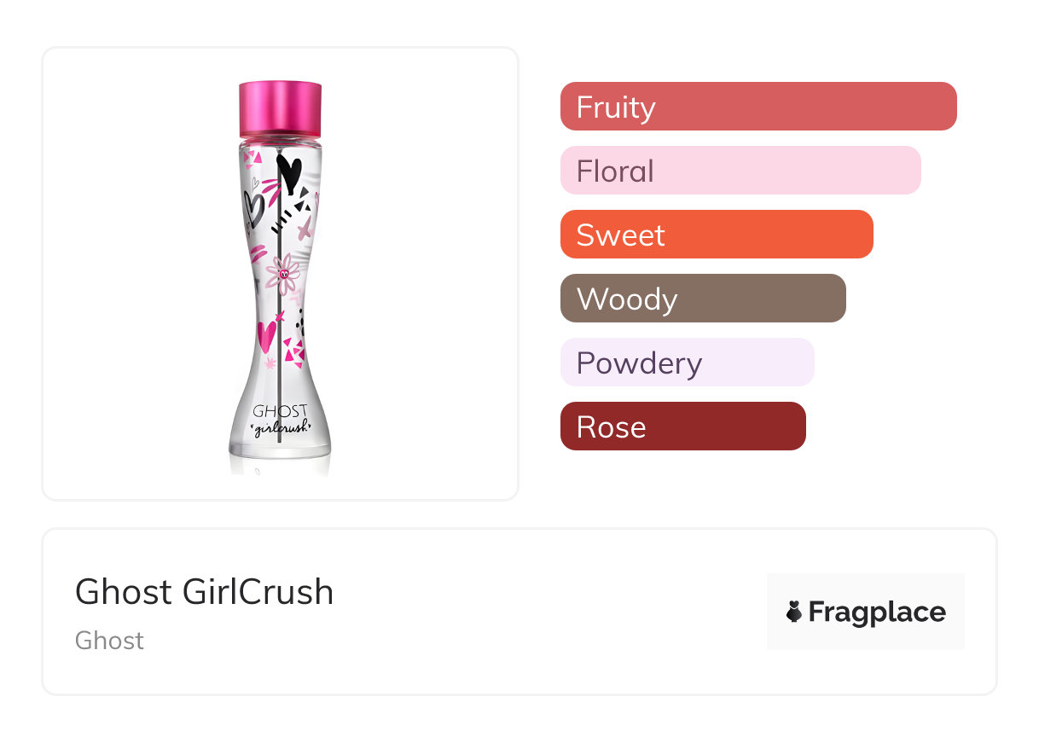
Task: Click the solid pink heart on lower bottle
Action: 266,334
